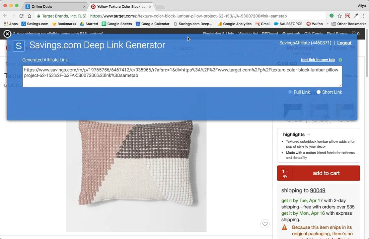Open the Starred bookmark
Image resolution: width=369 pixels, height=239 pixels.
[89, 24]
